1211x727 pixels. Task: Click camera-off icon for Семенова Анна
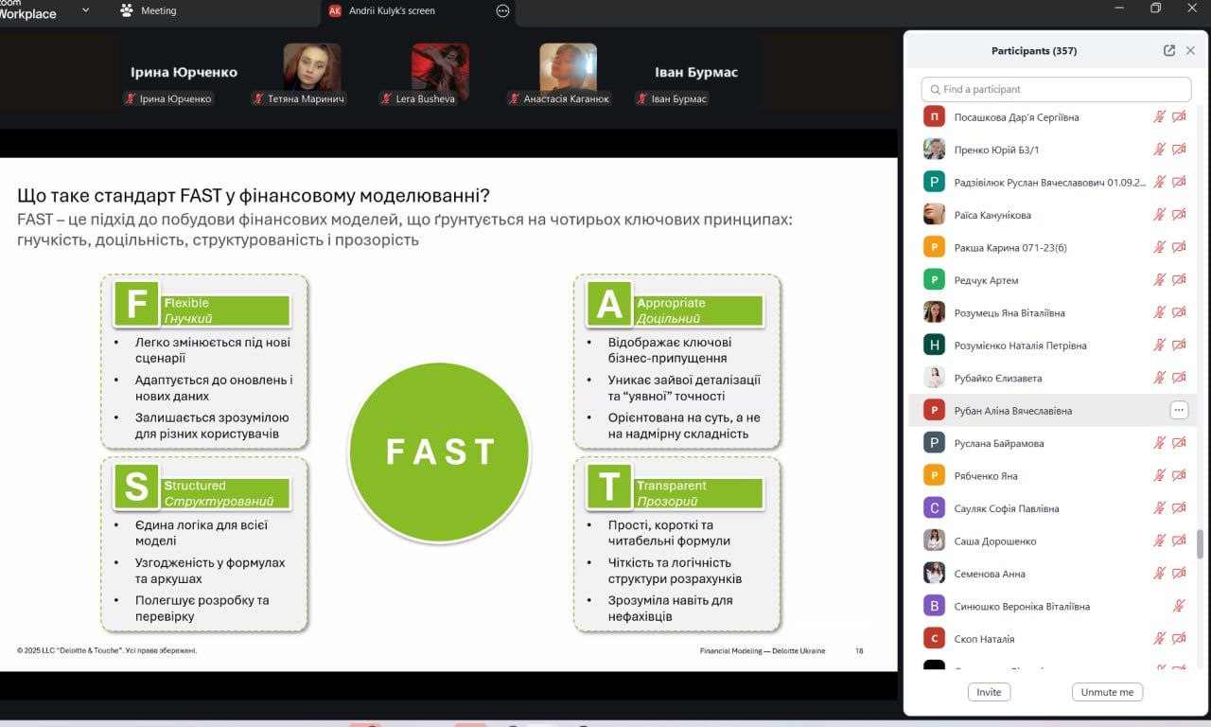click(x=1179, y=574)
